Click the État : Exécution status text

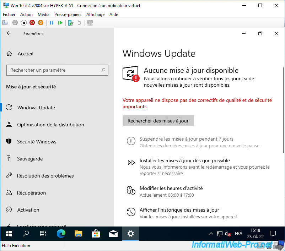[16, 246]
